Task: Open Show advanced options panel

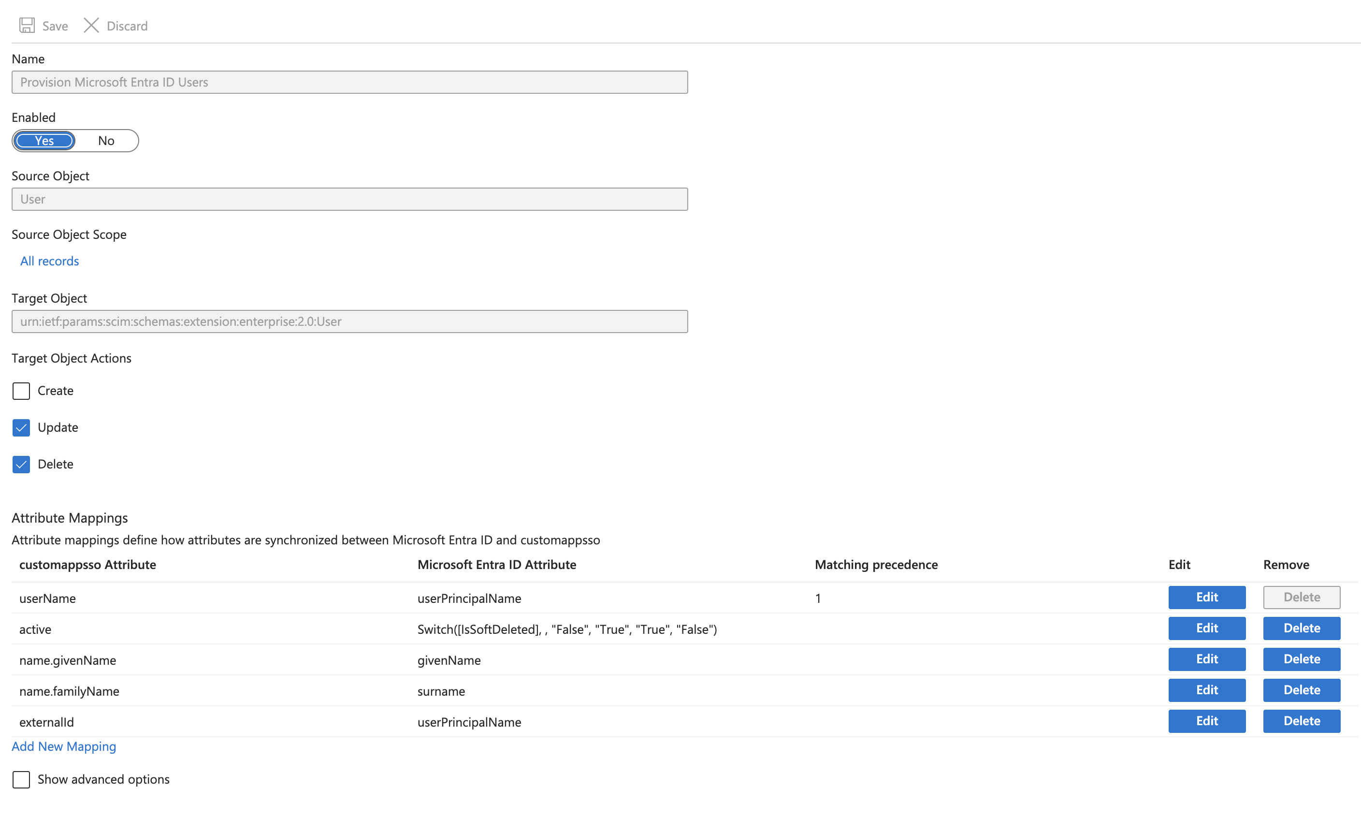Action: click(20, 778)
